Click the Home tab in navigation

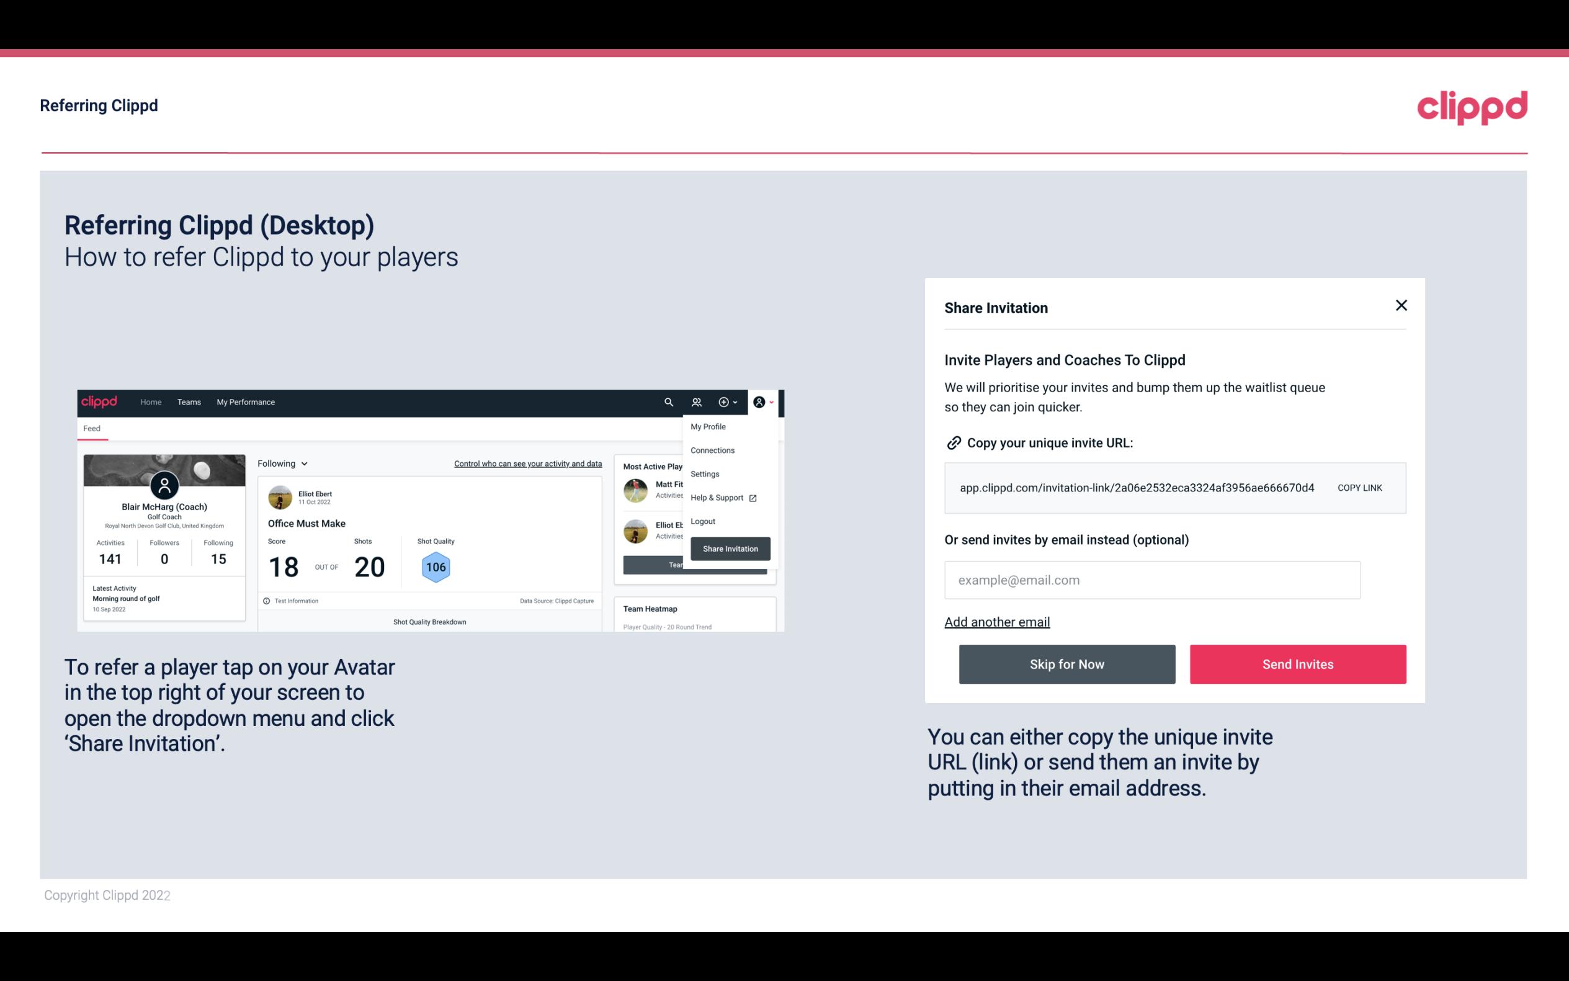click(x=149, y=401)
